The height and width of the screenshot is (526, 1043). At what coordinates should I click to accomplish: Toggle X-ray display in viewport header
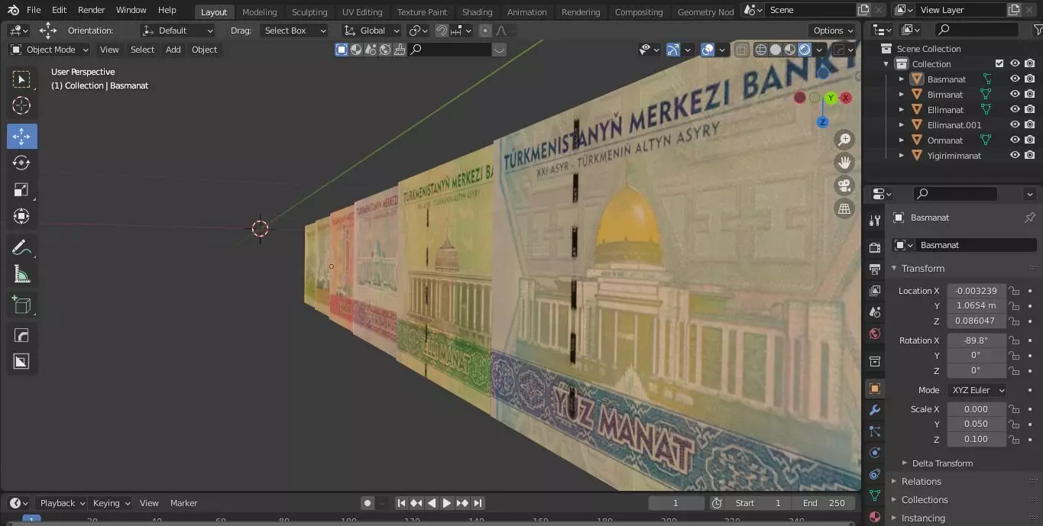(741, 50)
